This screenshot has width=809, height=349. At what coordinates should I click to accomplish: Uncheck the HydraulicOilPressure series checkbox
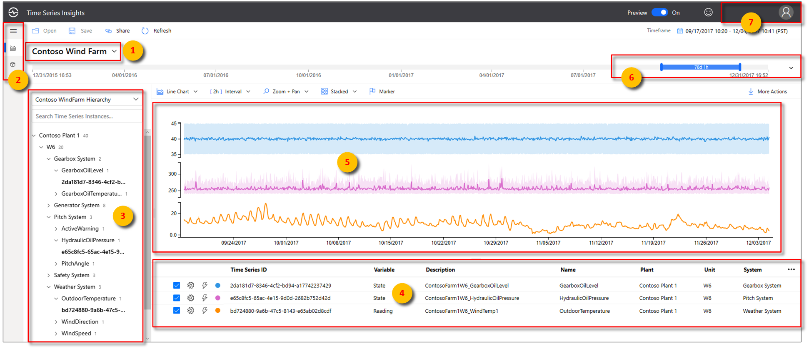coord(177,298)
